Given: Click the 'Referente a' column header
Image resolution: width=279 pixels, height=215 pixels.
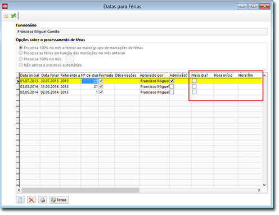Looking at the screenshot, I should [x=70, y=75].
